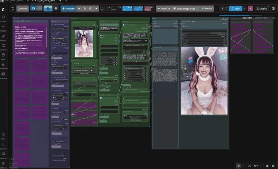The width and height of the screenshot is (278, 169).
Task: Open the Templates sidebar panel
Action: click(3, 76)
